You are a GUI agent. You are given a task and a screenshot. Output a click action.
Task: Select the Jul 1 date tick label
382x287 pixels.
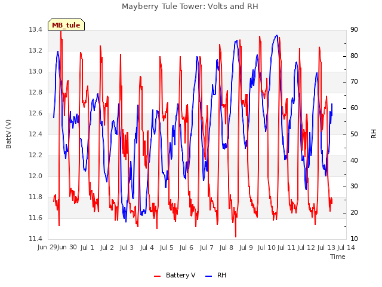[x=87, y=248]
